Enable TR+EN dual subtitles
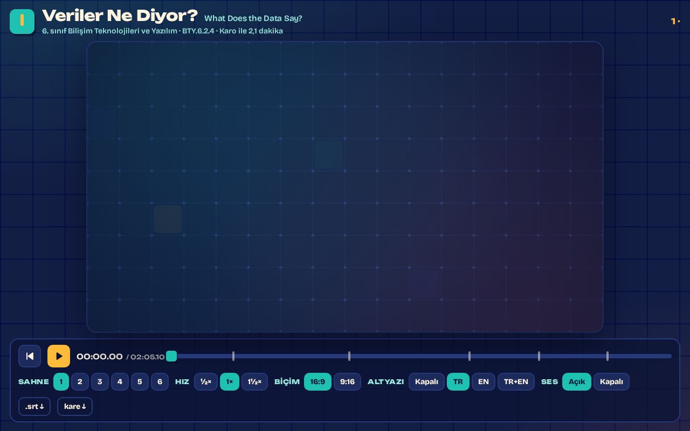This screenshot has width=690, height=431. click(x=516, y=381)
